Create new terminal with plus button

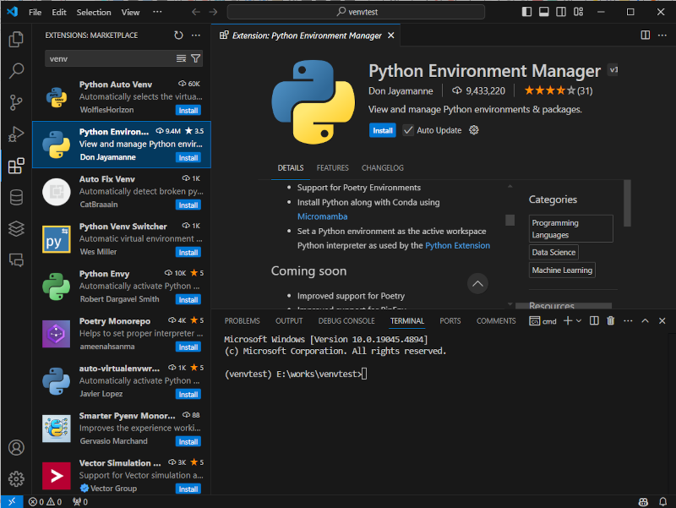click(x=568, y=321)
